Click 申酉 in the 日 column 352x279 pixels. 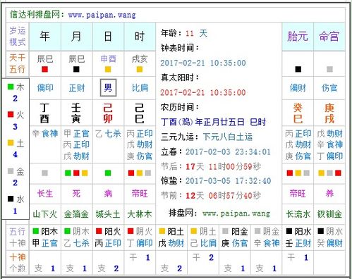(x=108, y=58)
